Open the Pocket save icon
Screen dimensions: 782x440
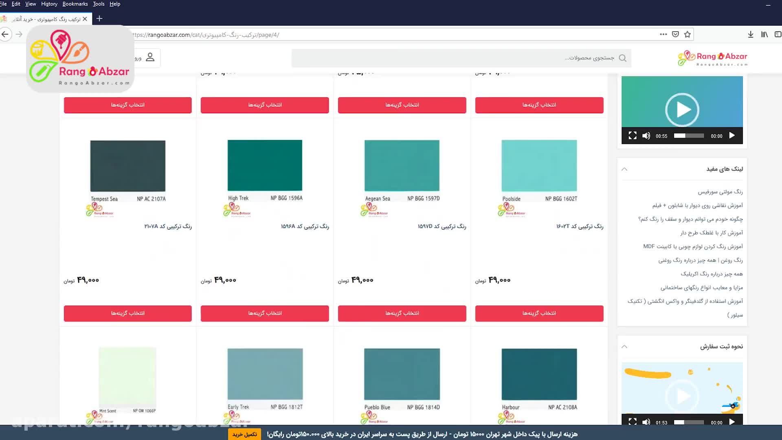[x=675, y=35]
